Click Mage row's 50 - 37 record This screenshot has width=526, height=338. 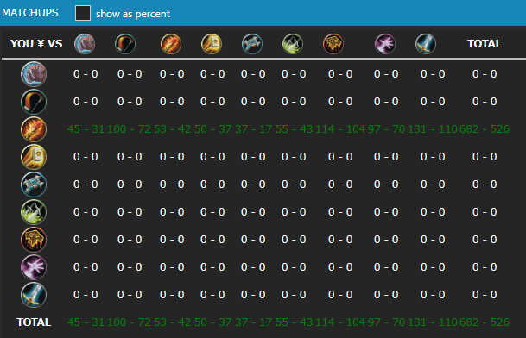tap(212, 129)
